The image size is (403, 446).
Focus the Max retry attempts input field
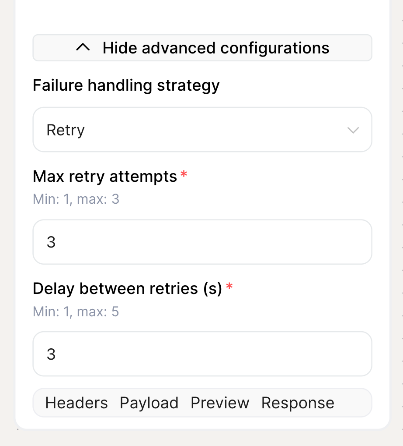[202, 242]
